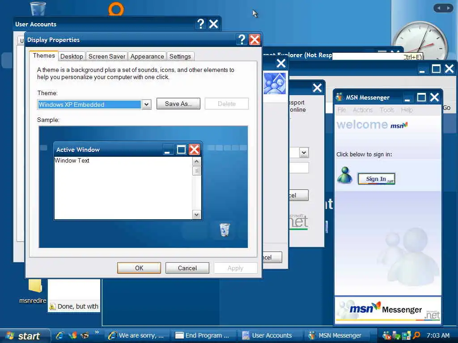This screenshot has height=343, width=458.
Task: Close the User Accounts window
Action: (213, 24)
